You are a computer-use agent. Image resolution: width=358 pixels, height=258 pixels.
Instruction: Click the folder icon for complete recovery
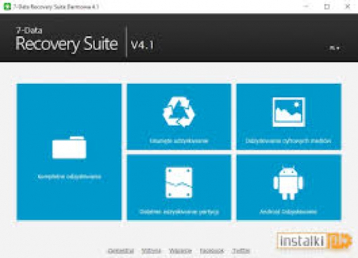click(69, 148)
